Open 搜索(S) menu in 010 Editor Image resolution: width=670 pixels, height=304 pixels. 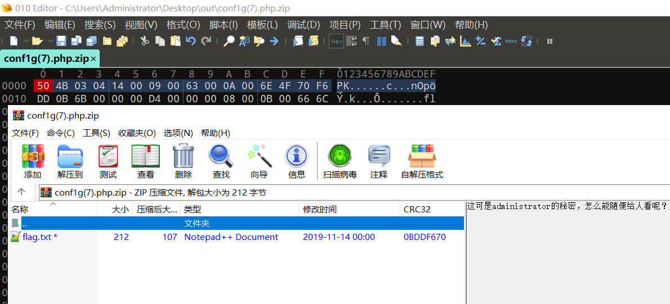pos(100,25)
